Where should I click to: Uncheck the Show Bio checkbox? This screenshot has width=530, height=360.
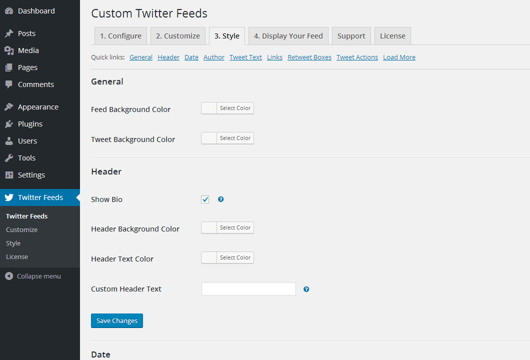[205, 199]
